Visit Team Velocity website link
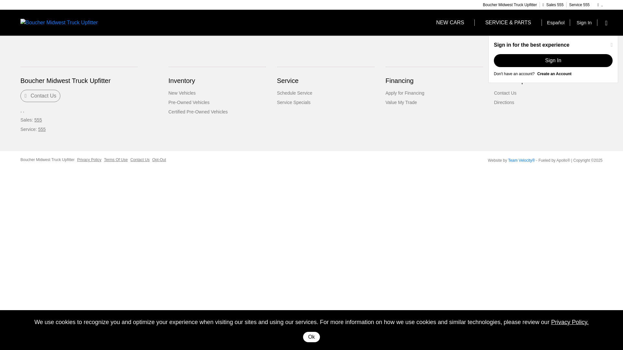The height and width of the screenshot is (350, 623). [x=521, y=160]
